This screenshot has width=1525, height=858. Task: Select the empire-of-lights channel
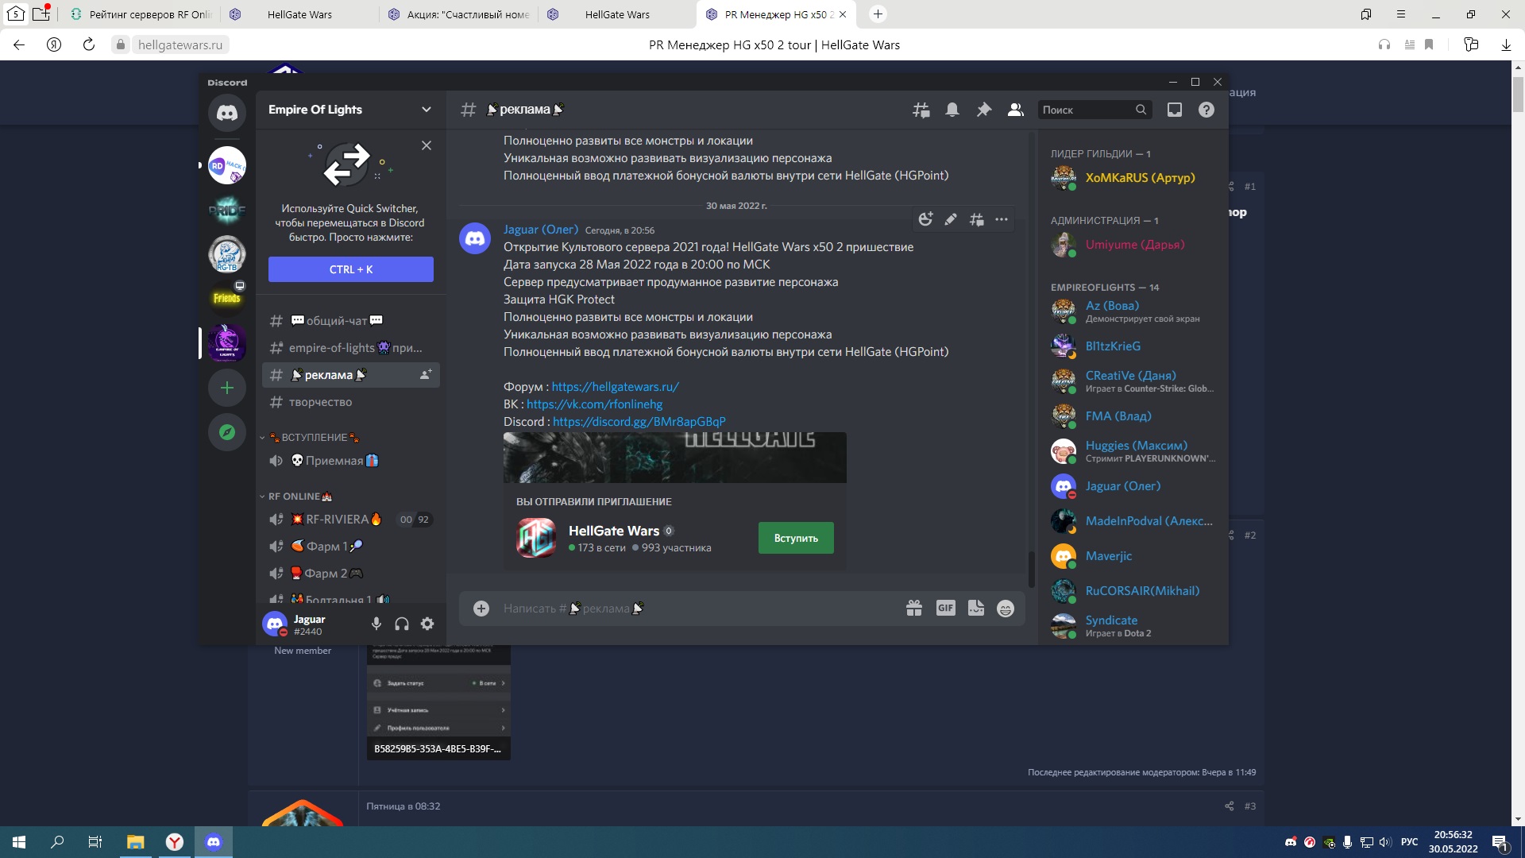click(350, 348)
